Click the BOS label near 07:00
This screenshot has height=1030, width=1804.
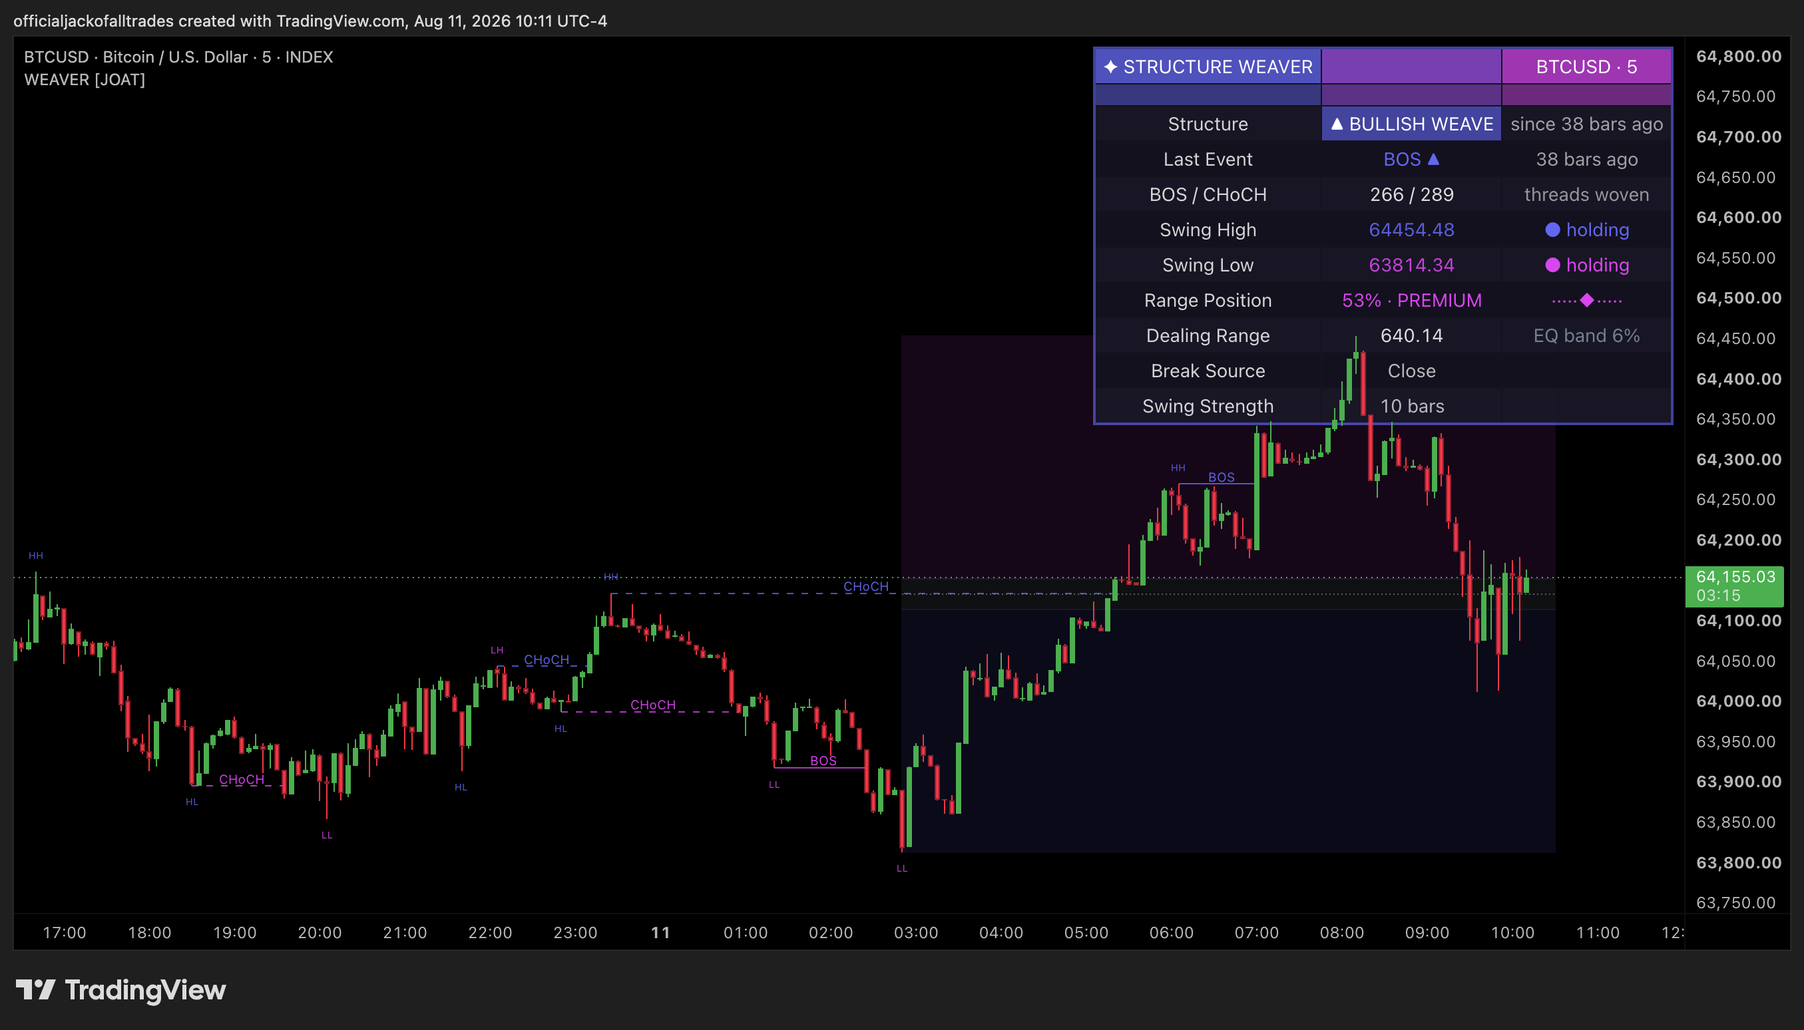pyautogui.click(x=1221, y=477)
